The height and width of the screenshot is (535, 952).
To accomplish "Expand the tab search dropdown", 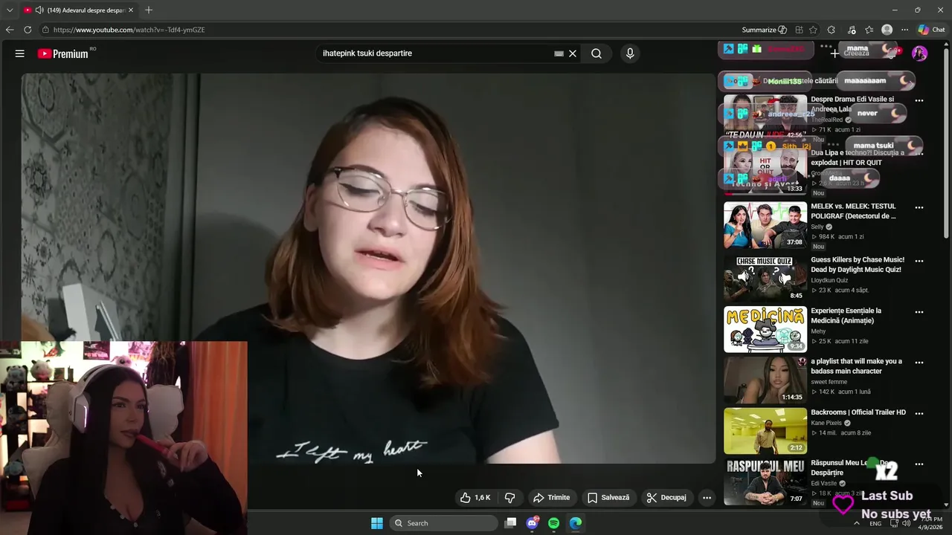I will (x=10, y=10).
